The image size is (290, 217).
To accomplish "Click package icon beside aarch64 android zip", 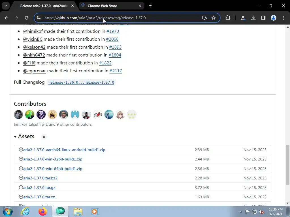I will (x=21, y=149).
